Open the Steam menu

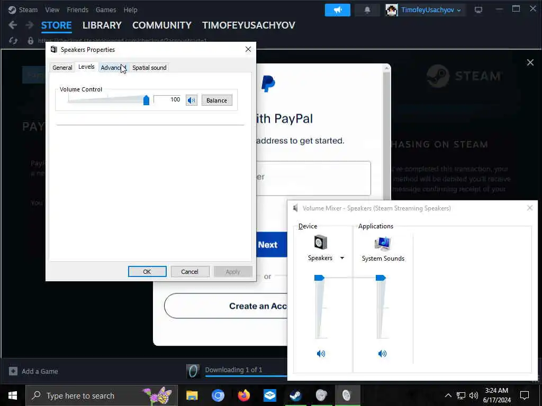click(28, 10)
